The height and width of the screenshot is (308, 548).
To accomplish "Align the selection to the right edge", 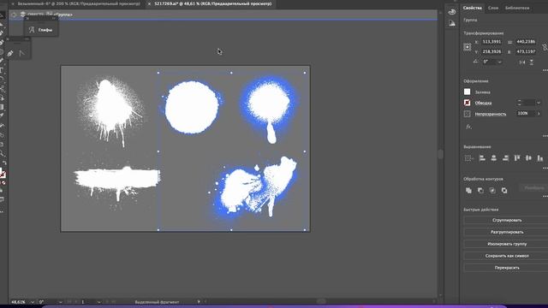I will (x=505, y=158).
